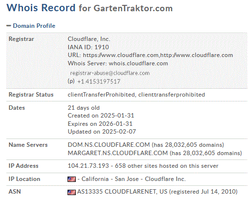Viewport: 248px width, 199px height.
Task: Open the IP address 104.21.73.193
Action: click(88, 166)
